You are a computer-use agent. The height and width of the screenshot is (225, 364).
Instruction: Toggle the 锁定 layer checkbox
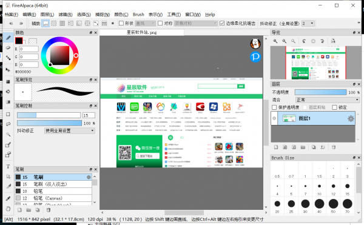point(334,107)
